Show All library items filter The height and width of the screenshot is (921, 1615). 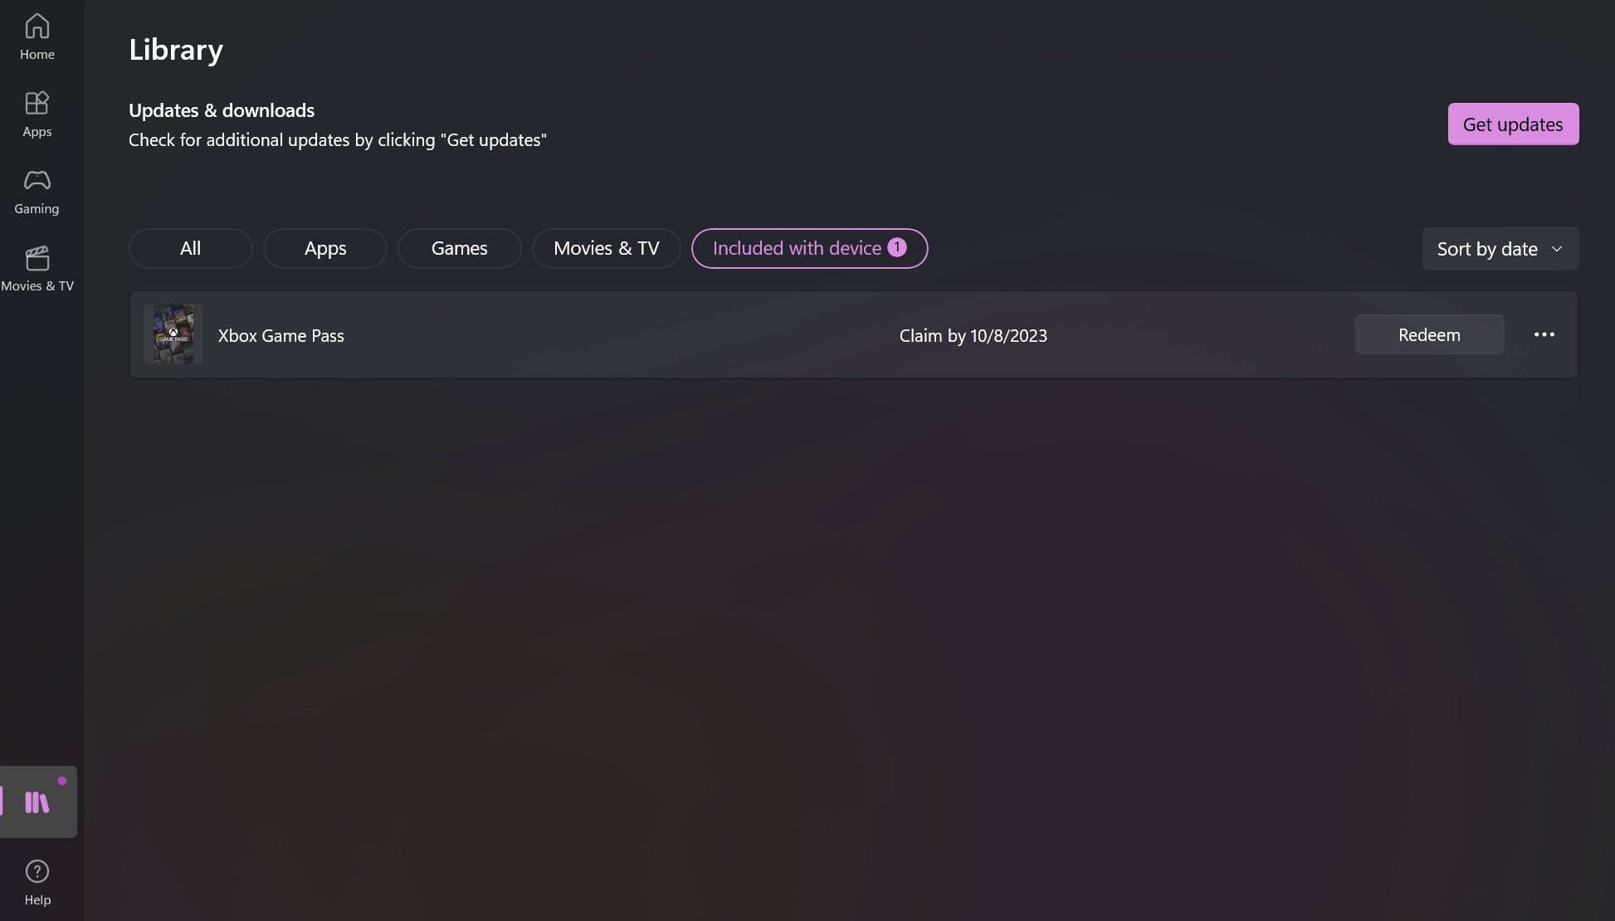click(x=191, y=248)
